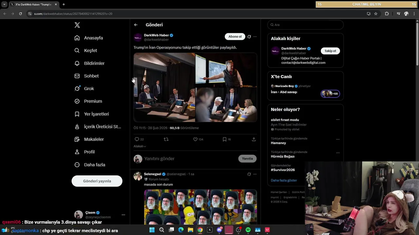Click the Ara search field

[305, 25]
